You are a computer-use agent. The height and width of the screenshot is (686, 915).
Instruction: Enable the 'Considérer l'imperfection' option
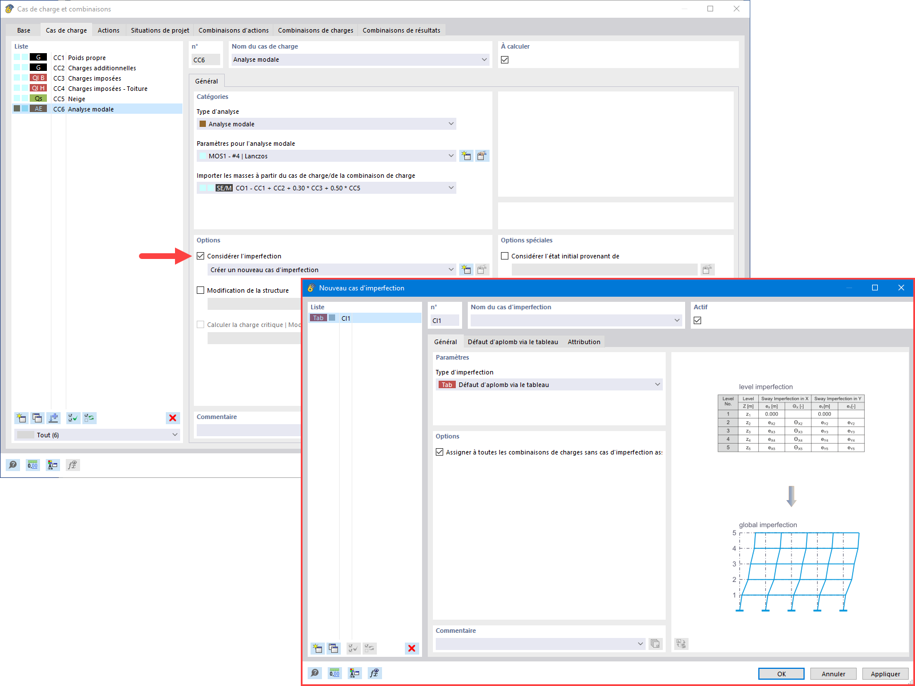(x=201, y=256)
